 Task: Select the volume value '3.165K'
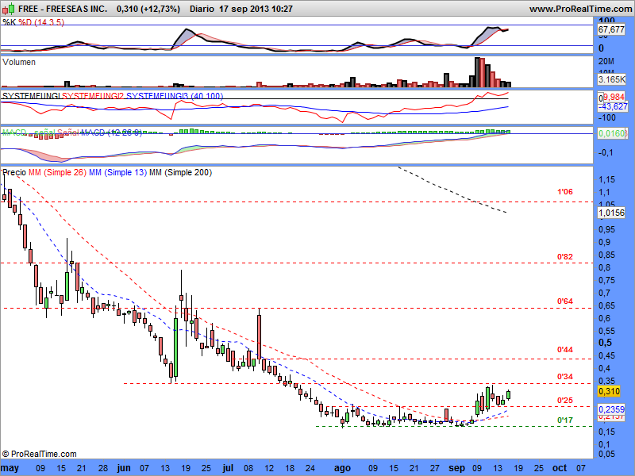(x=612, y=79)
